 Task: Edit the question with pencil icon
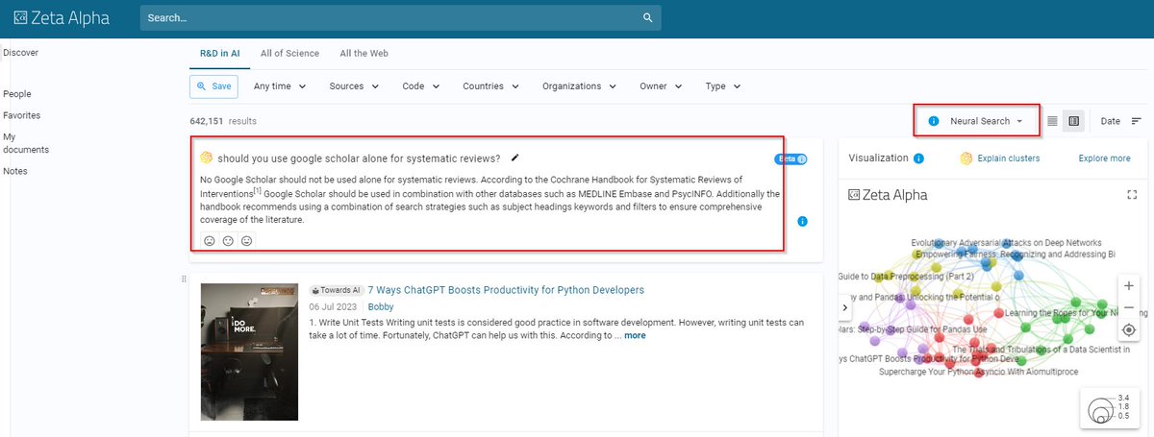(515, 158)
